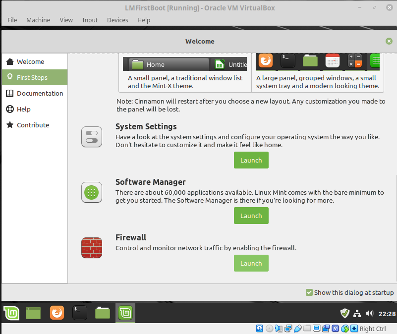This screenshot has width=397, height=334.
Task: Click VirtualBox hard disk activity indicator
Action: click(260, 329)
